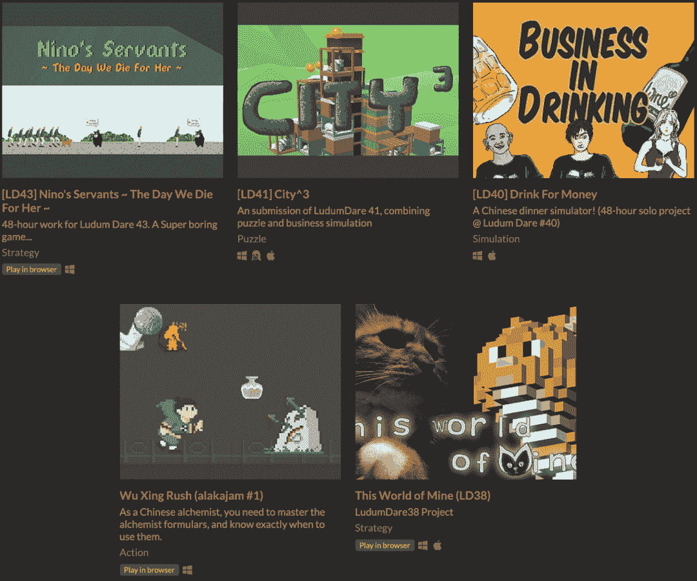
Task: Click the Windows icon under Nino's Servants
Action: (x=70, y=269)
